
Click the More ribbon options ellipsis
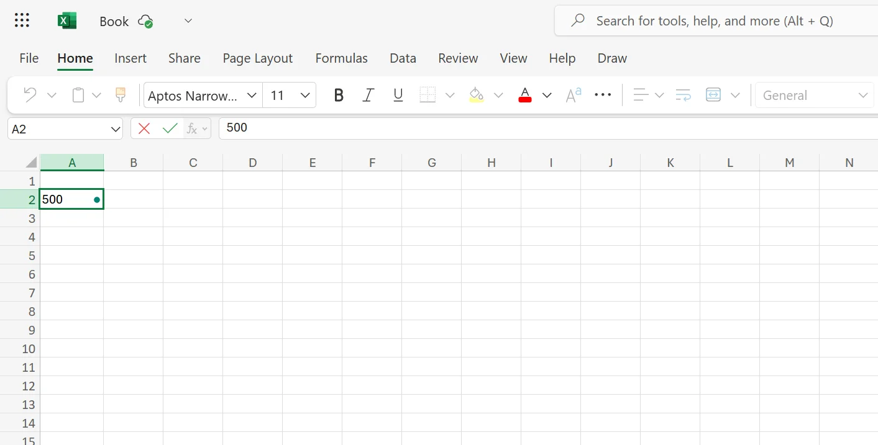pos(603,95)
